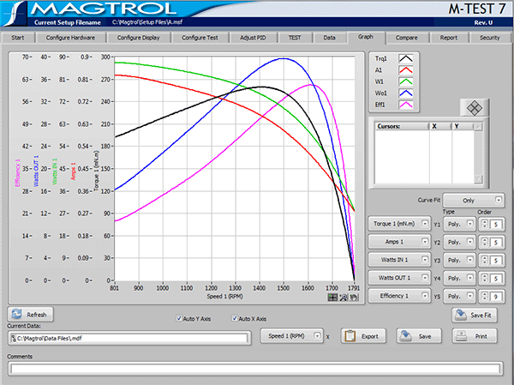Click the X axis maximum value 1791
The image size is (514, 385).
coord(354,288)
